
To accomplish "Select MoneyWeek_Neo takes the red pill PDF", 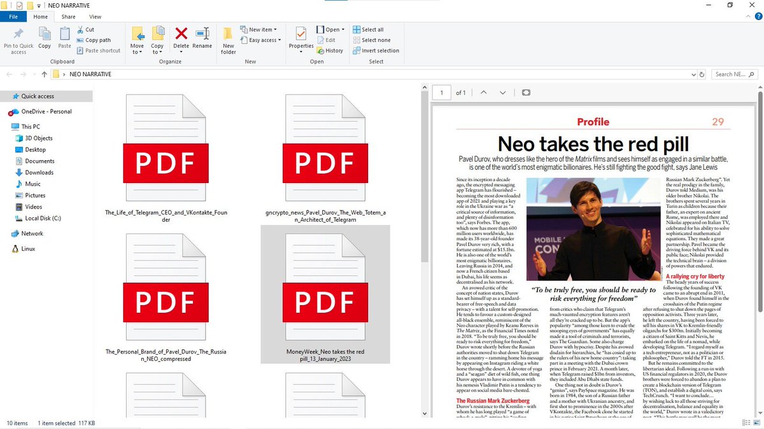I will click(325, 296).
